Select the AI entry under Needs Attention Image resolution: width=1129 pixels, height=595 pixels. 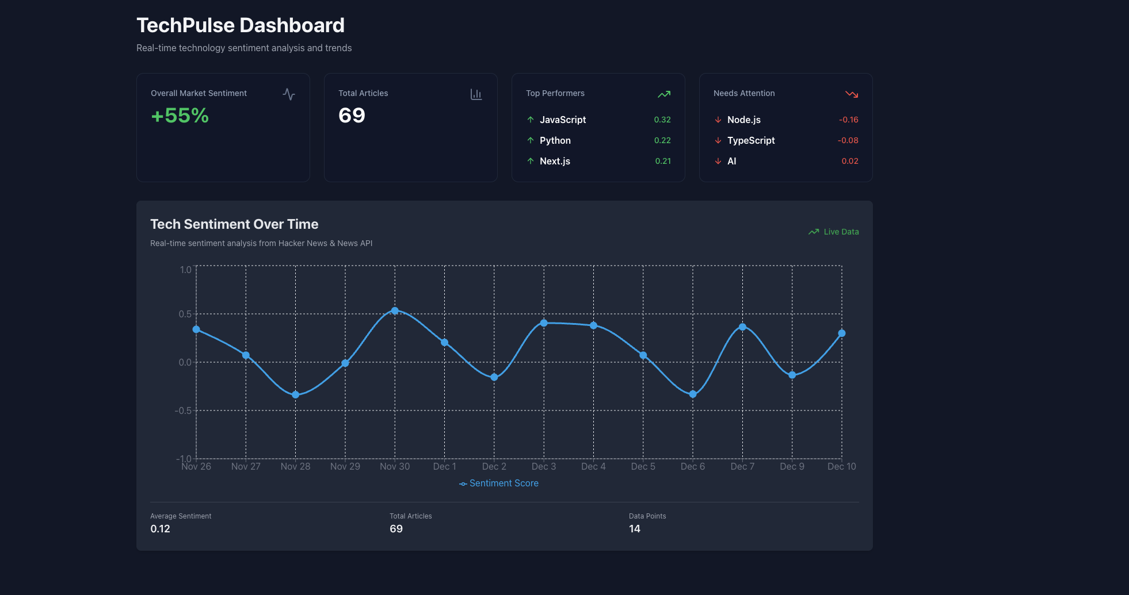(731, 161)
